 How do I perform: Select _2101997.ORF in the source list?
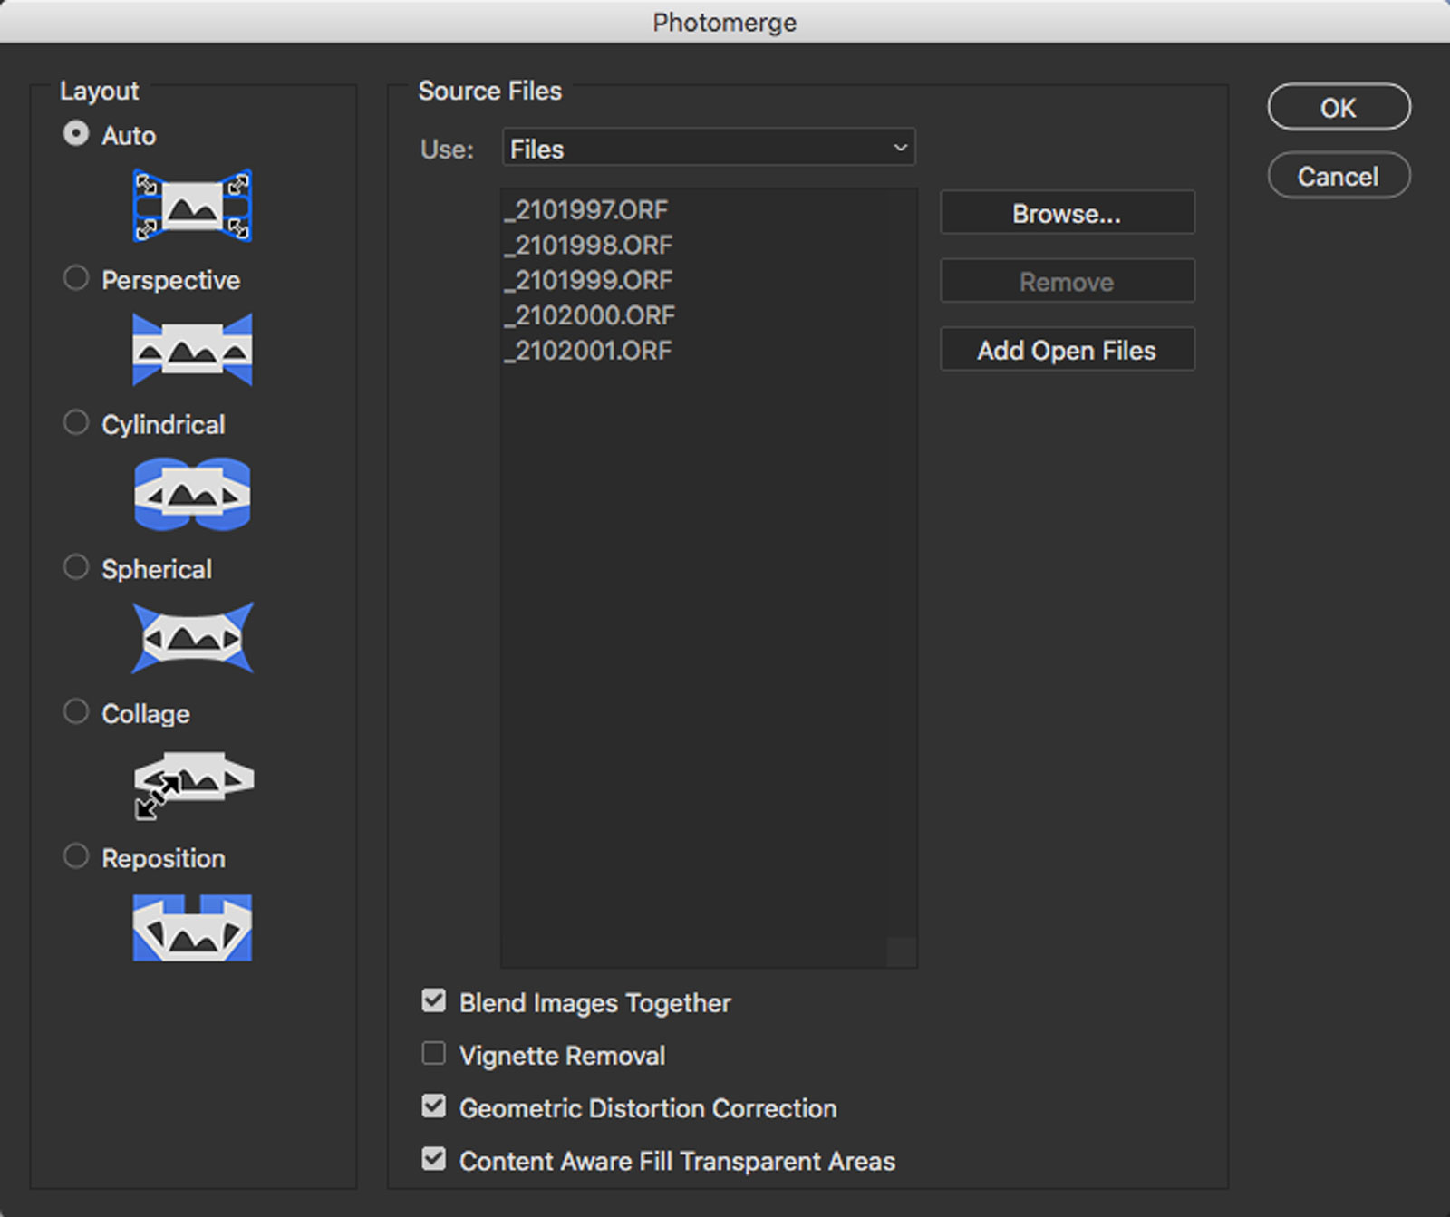587,210
